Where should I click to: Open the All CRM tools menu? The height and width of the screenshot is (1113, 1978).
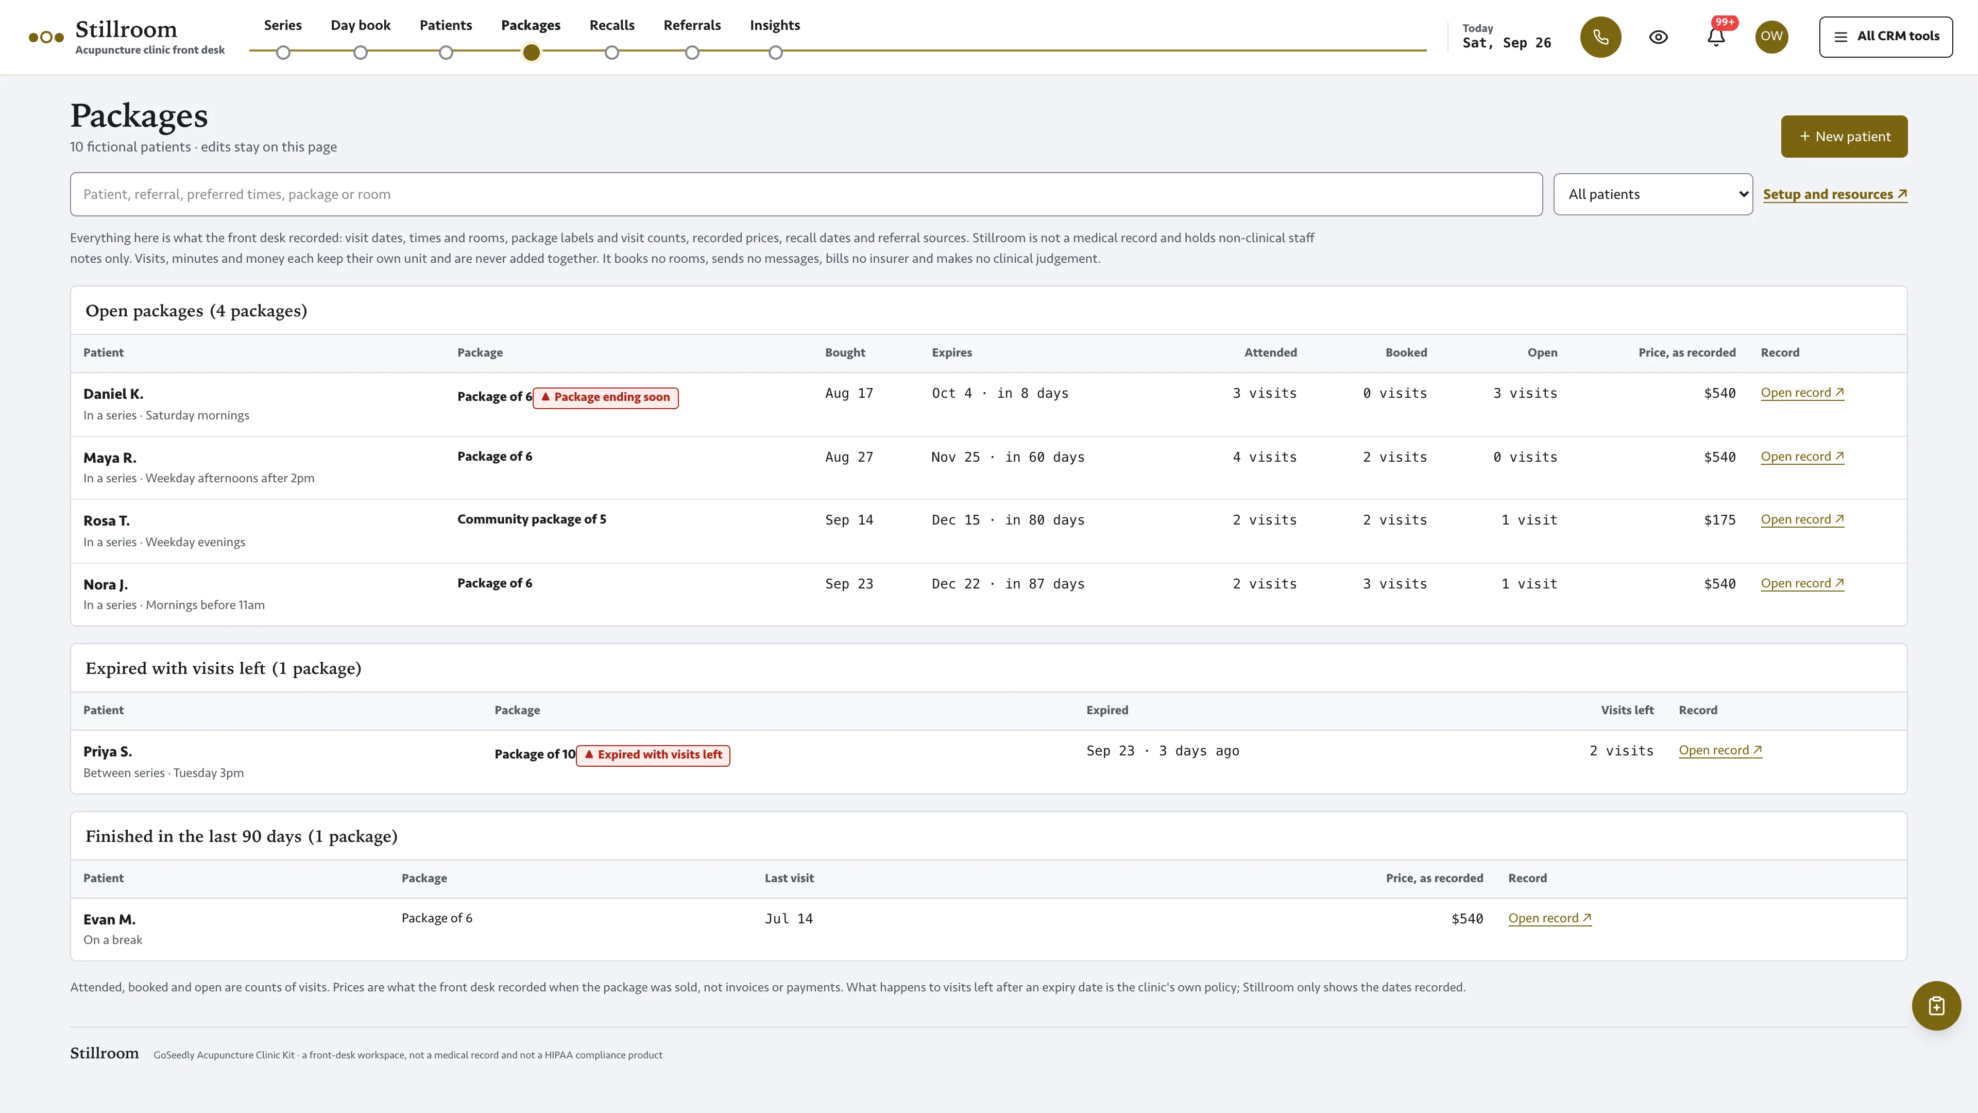tap(1886, 36)
